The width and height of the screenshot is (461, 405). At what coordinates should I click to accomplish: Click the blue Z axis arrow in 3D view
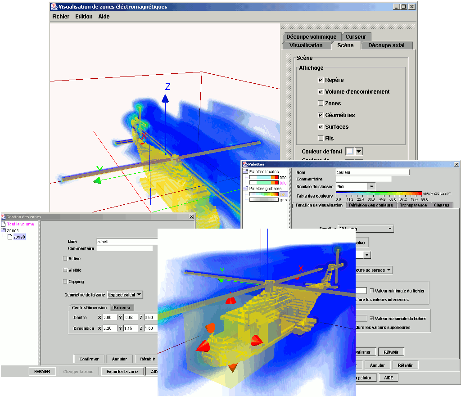click(165, 98)
